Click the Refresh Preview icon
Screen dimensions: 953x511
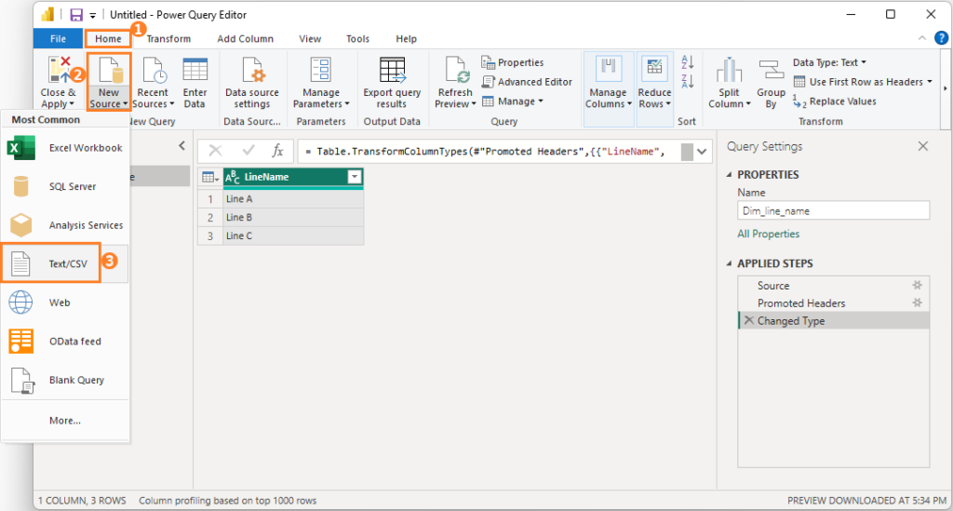(456, 70)
